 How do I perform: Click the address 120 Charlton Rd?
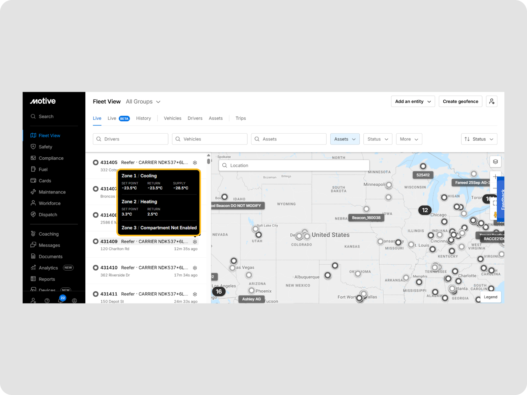coord(115,249)
